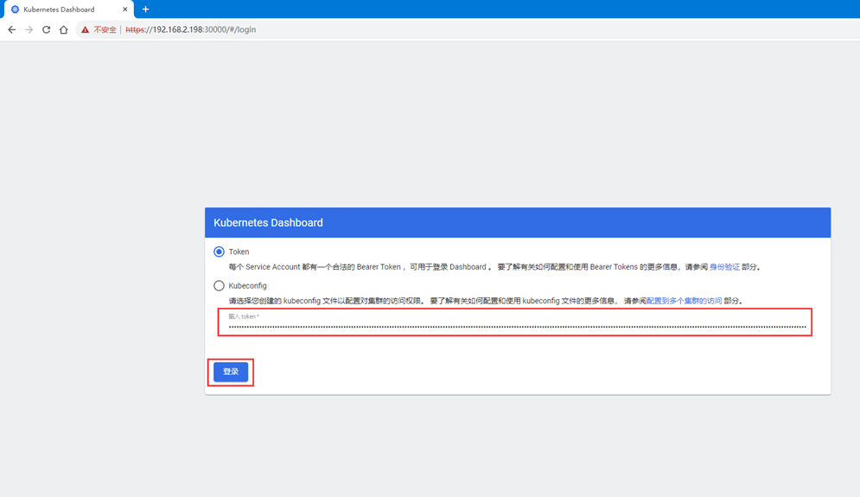Screen dimensions: 860x497
Task: Click the browser back arrow
Action: click(11, 29)
